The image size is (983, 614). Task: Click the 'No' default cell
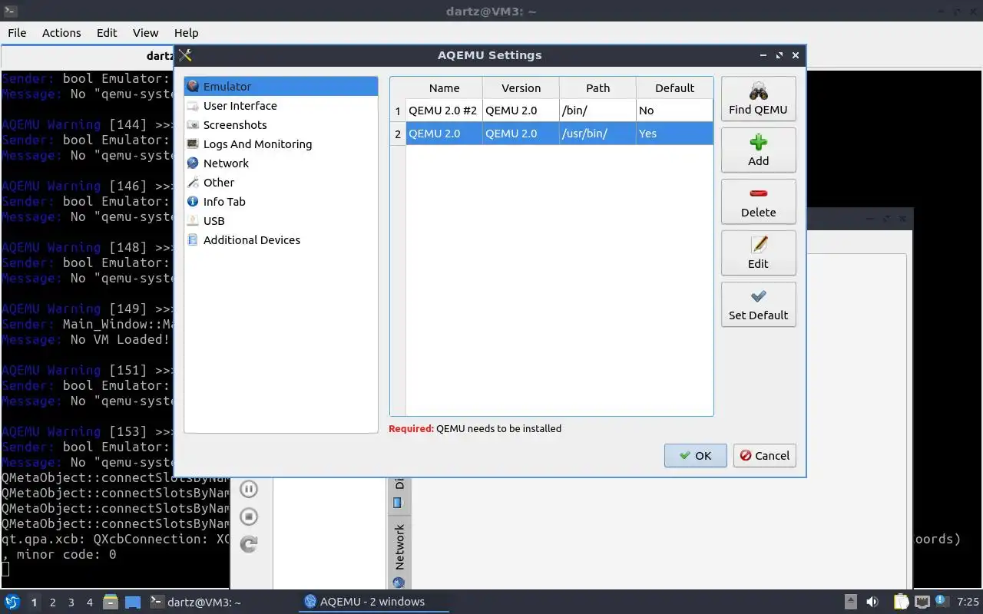674,111
